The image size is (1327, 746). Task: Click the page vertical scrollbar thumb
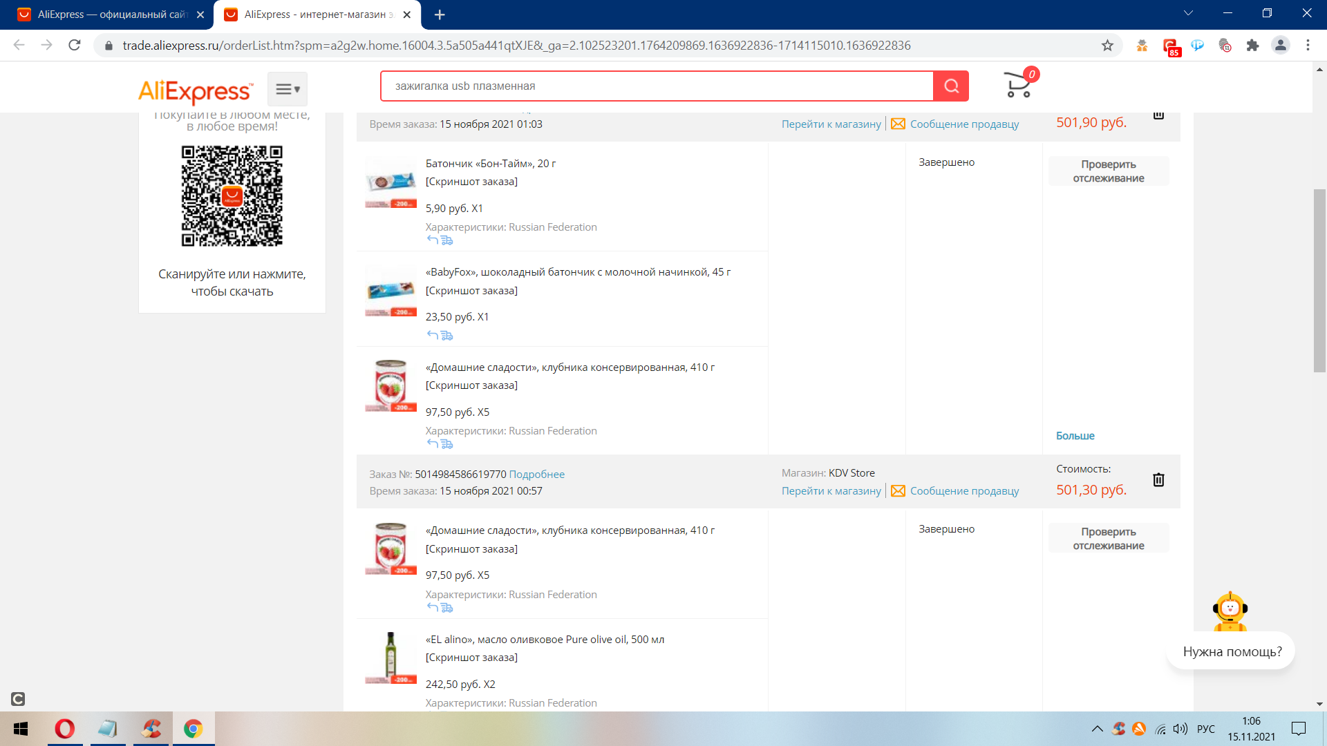[1319, 280]
